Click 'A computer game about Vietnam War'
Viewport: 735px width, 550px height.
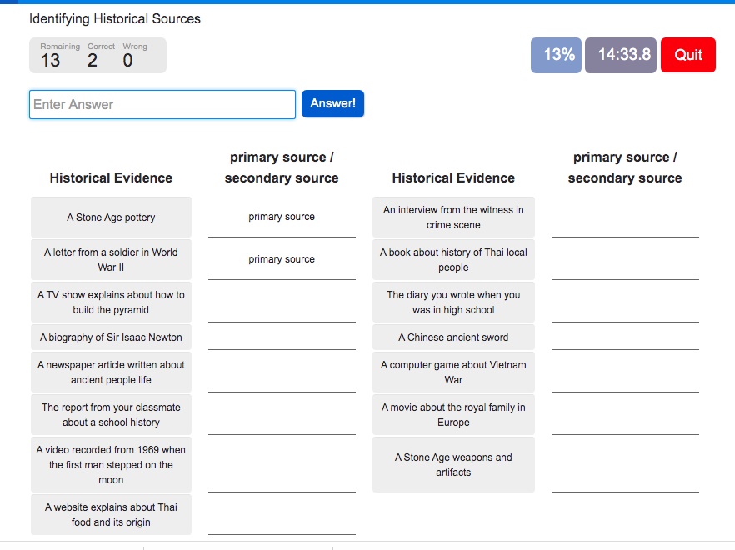(x=453, y=372)
